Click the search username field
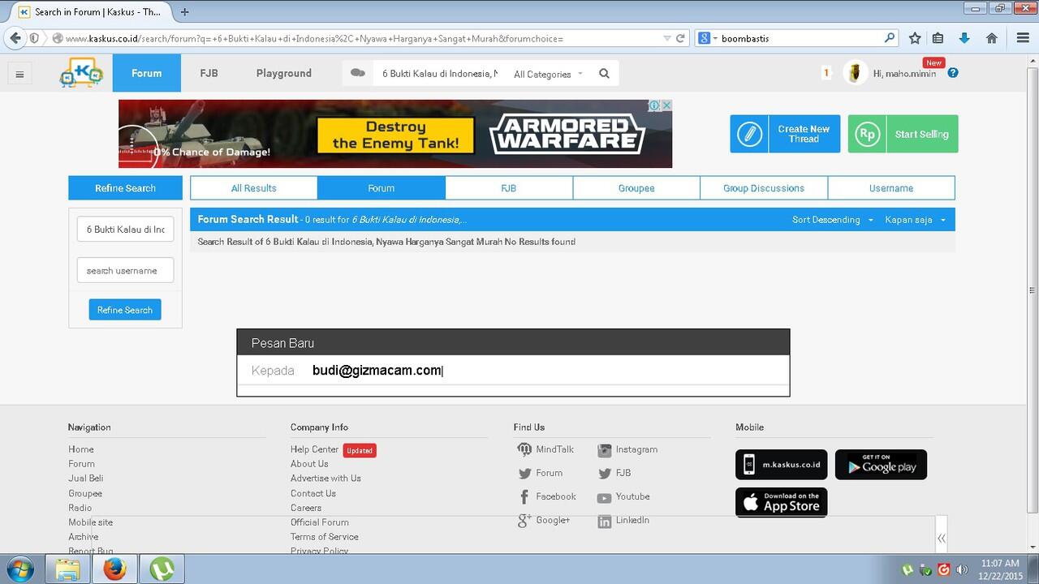This screenshot has height=584, width=1039. coord(125,271)
